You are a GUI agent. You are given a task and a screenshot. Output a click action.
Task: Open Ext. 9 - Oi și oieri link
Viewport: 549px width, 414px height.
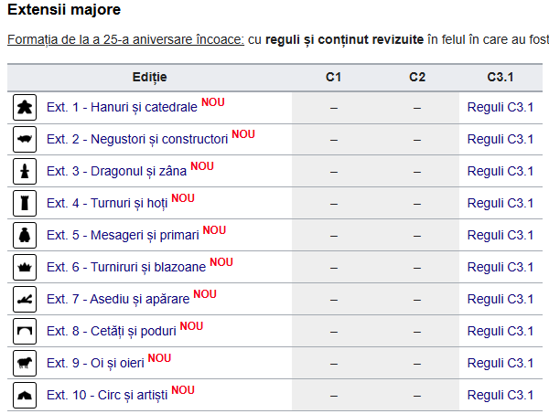click(95, 364)
